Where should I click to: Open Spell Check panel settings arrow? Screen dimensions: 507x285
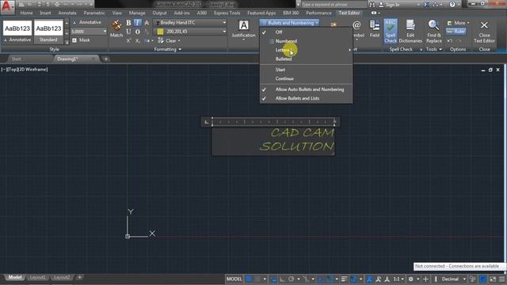[421, 49]
